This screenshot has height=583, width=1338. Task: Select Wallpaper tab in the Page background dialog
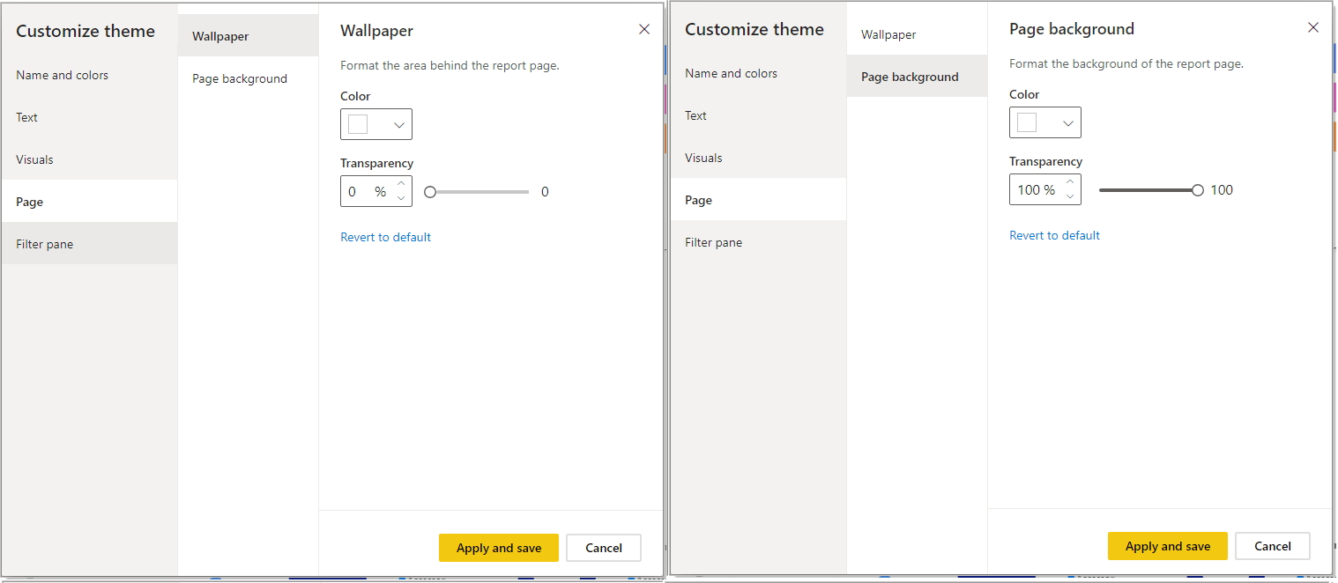click(888, 34)
